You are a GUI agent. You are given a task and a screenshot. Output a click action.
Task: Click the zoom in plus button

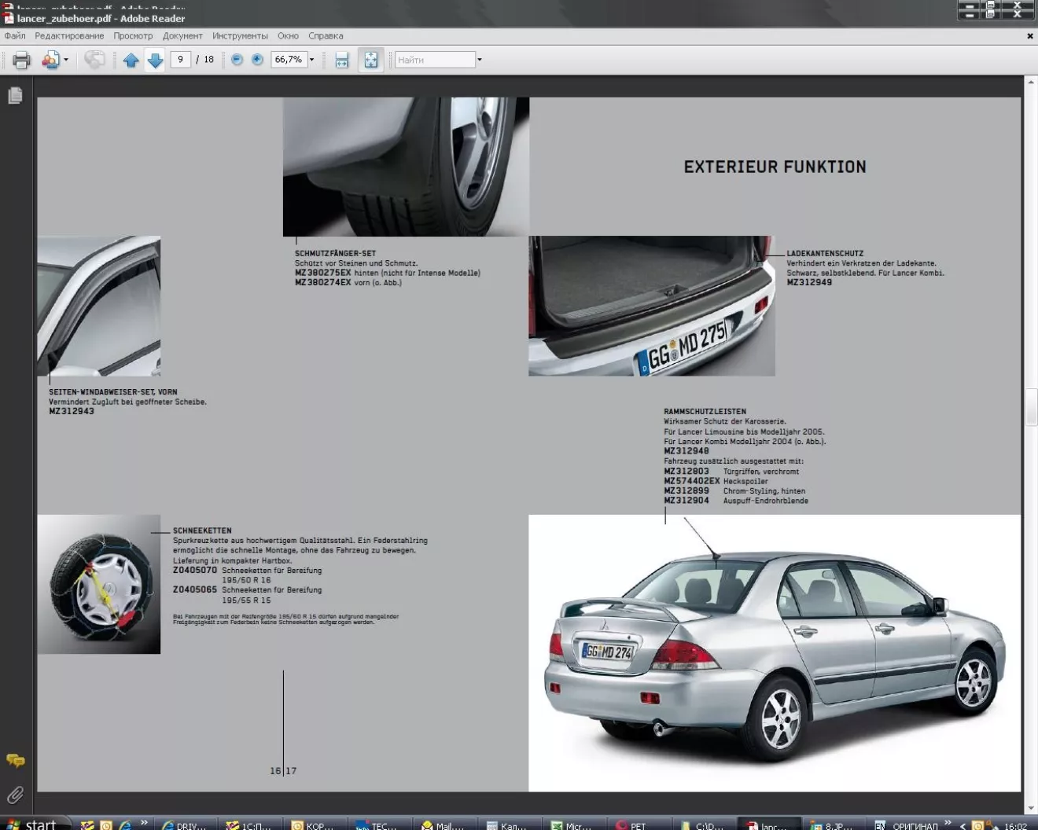[x=257, y=60]
